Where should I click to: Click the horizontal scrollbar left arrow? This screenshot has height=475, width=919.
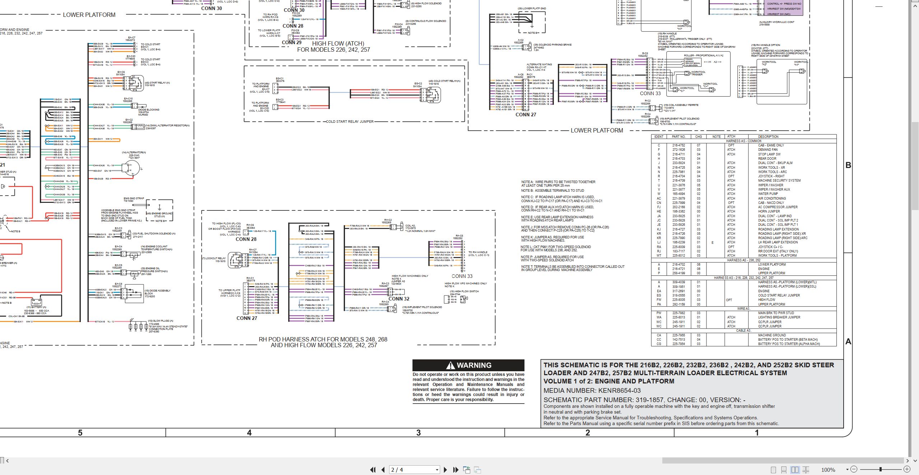[x=7, y=460]
